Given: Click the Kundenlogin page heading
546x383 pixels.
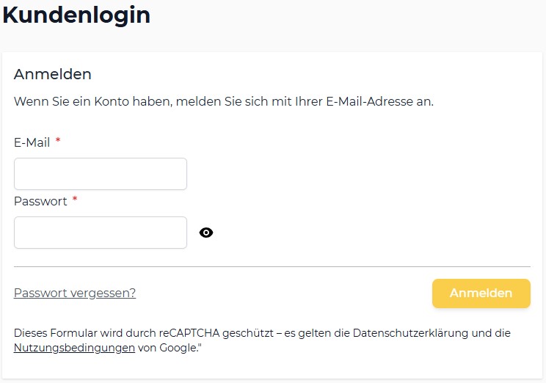Looking at the screenshot, I should click(x=76, y=15).
